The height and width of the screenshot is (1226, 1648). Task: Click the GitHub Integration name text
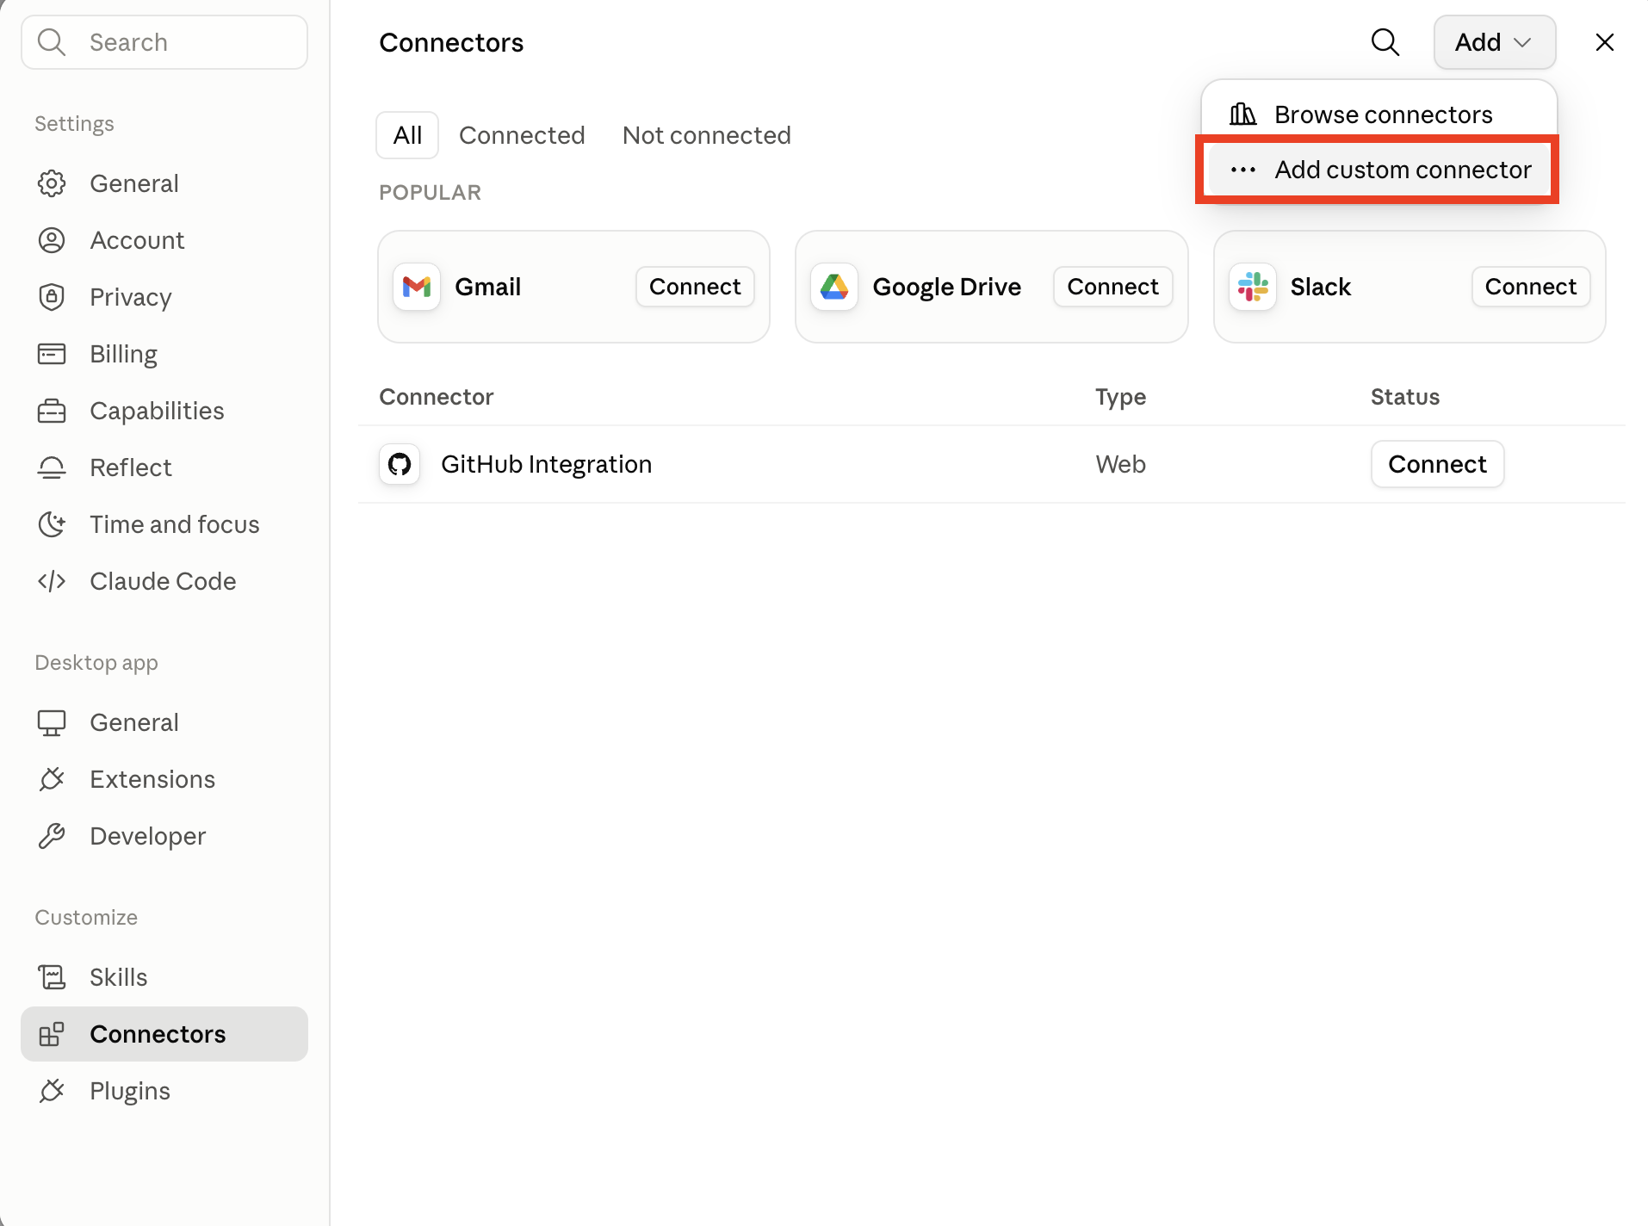click(x=546, y=464)
